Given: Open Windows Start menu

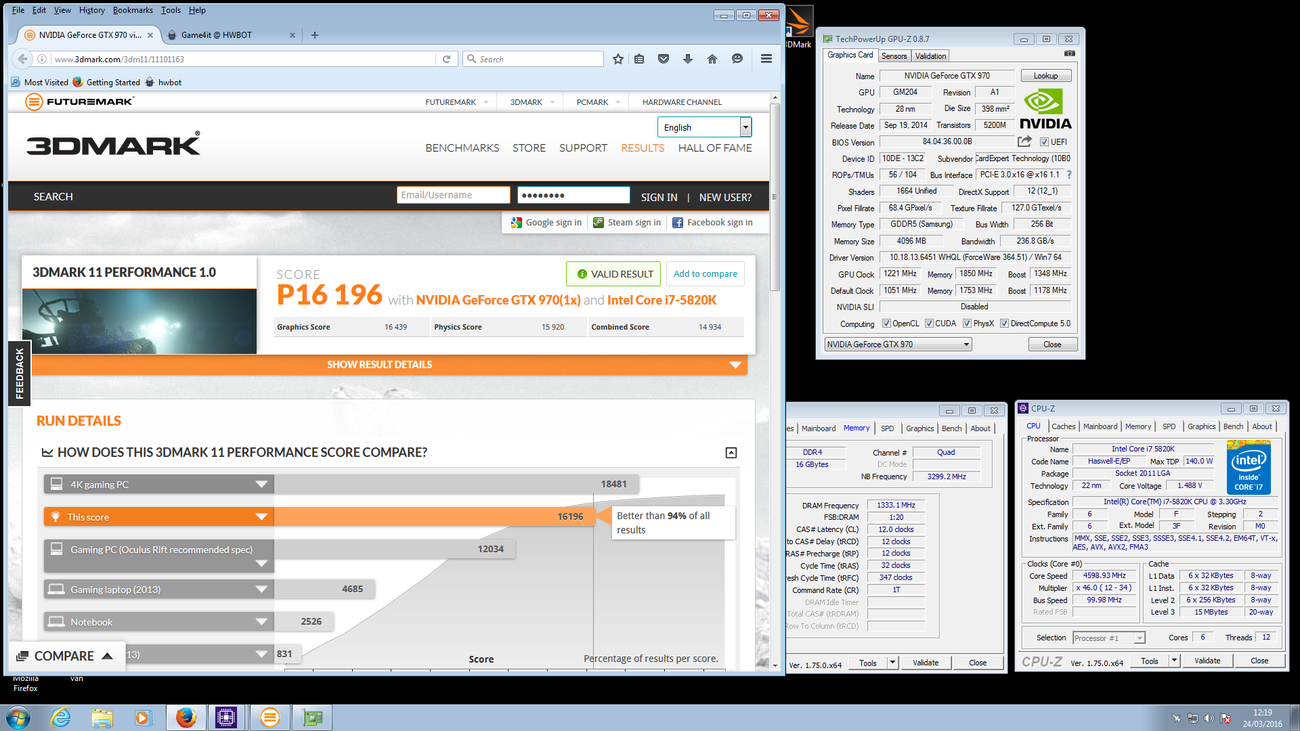Looking at the screenshot, I should [x=18, y=717].
